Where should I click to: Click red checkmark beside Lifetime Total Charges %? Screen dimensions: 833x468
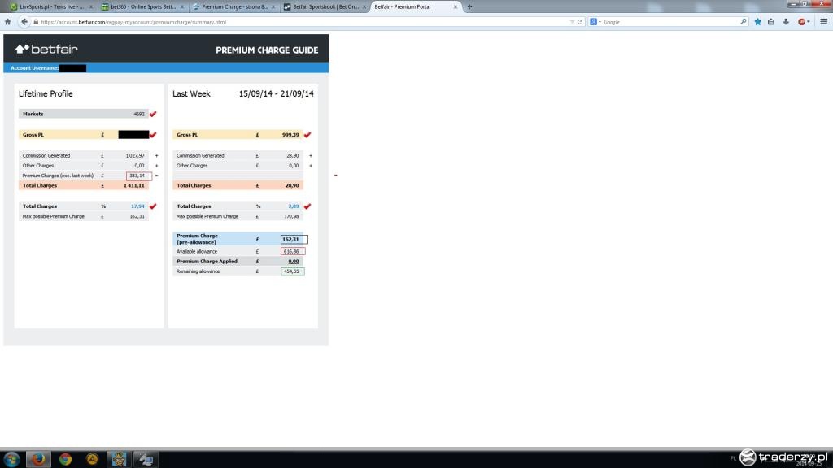point(153,206)
